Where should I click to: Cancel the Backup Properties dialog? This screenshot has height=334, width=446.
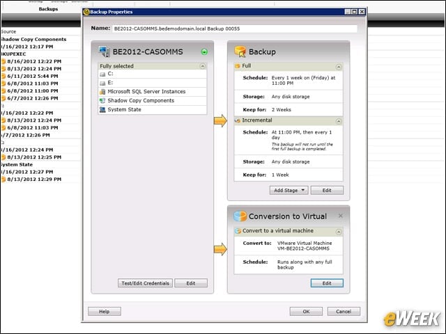point(344,311)
